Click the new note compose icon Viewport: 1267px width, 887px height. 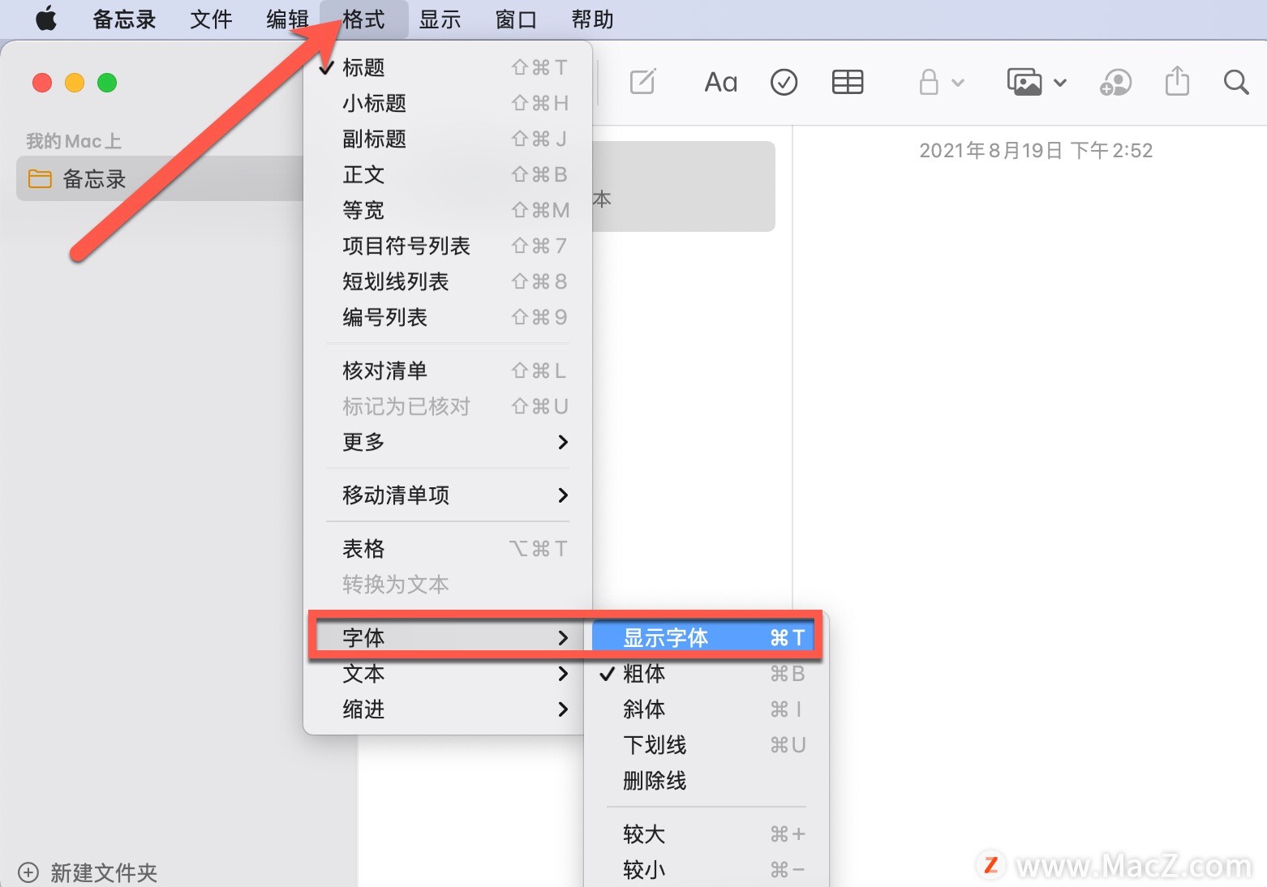pos(642,82)
